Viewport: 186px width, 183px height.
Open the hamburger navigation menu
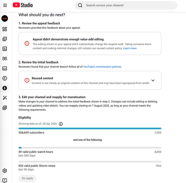[5, 5]
